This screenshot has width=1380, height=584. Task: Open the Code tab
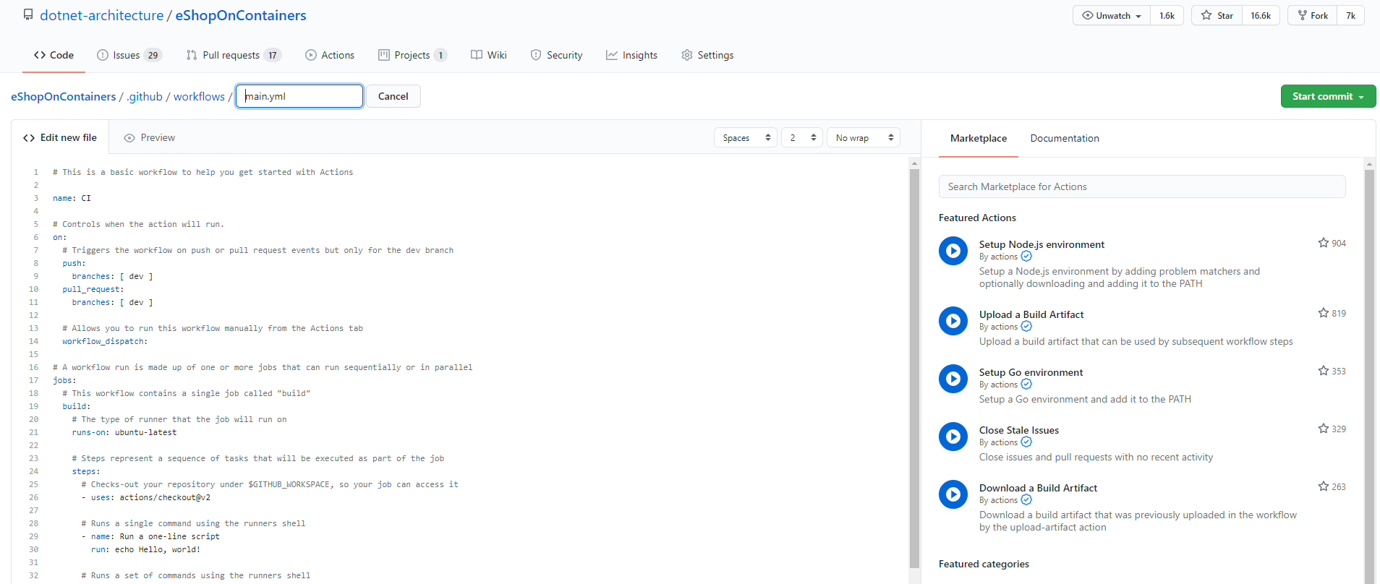tap(54, 55)
